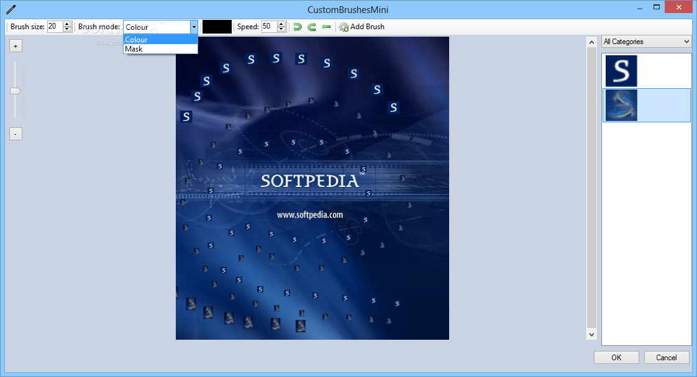Click the redo green arrow icon
The image size is (697, 377).
(312, 27)
